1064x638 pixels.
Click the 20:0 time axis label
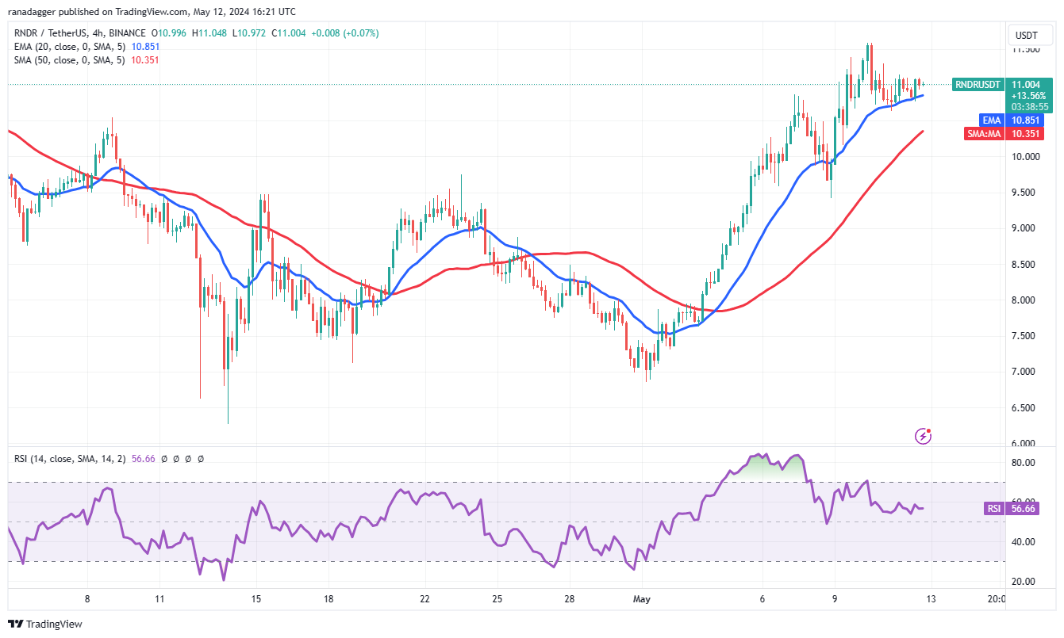pos(997,599)
